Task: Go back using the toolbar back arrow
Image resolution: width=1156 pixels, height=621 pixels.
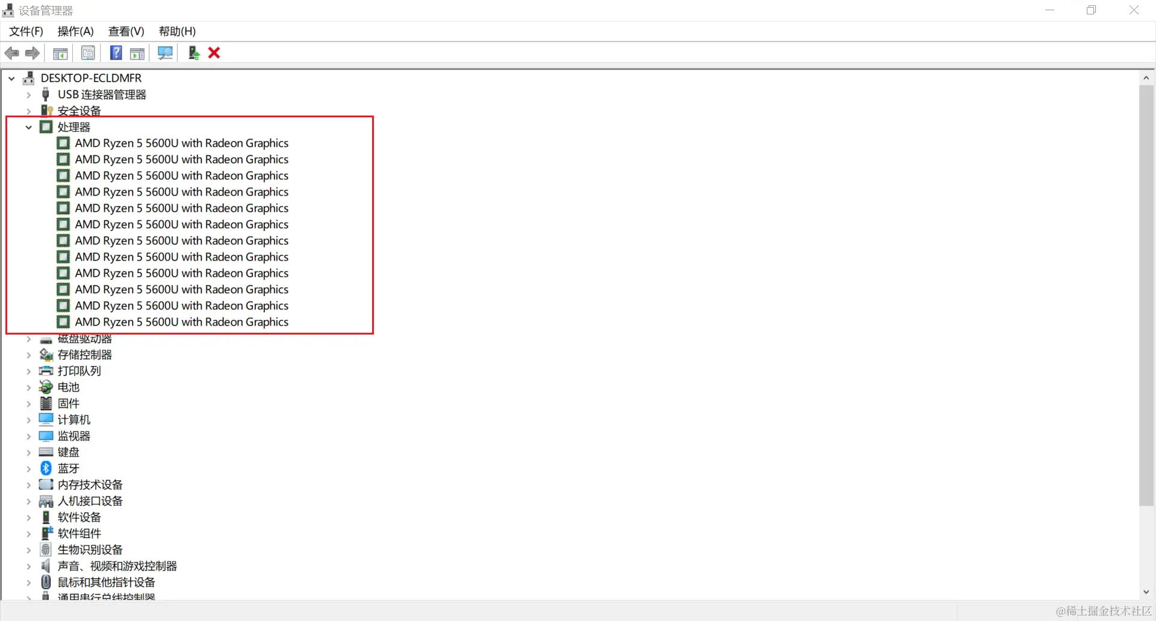Action: tap(11, 53)
